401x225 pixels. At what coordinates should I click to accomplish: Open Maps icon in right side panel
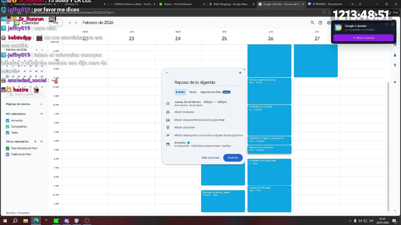point(395,65)
